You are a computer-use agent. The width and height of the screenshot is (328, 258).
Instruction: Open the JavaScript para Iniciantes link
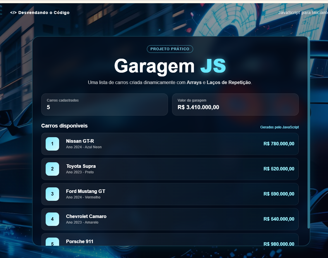[303, 13]
